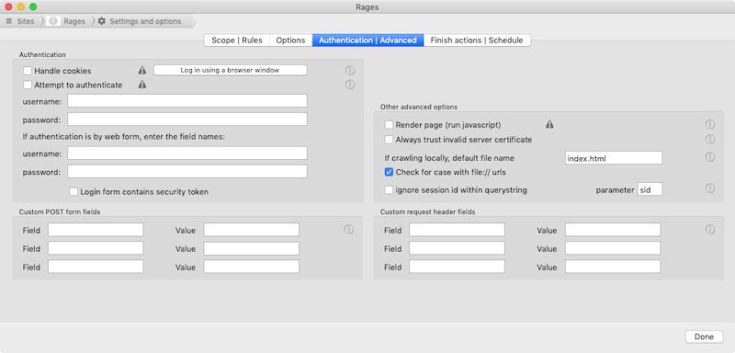Click the Settings and options gear icon

tap(102, 21)
